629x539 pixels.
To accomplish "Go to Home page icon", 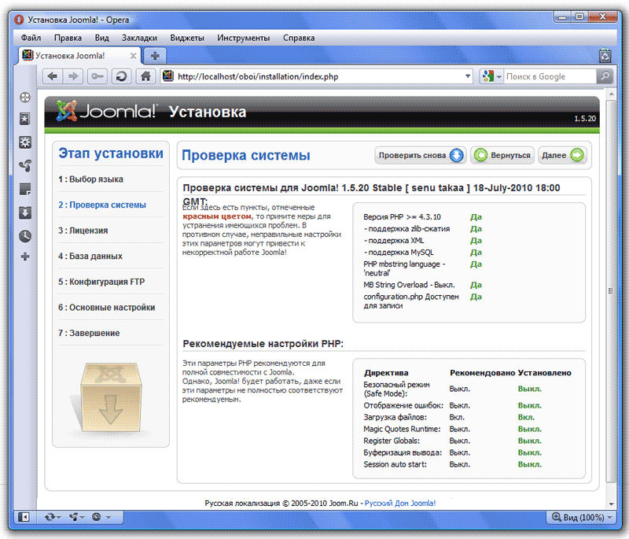I will 145,76.
